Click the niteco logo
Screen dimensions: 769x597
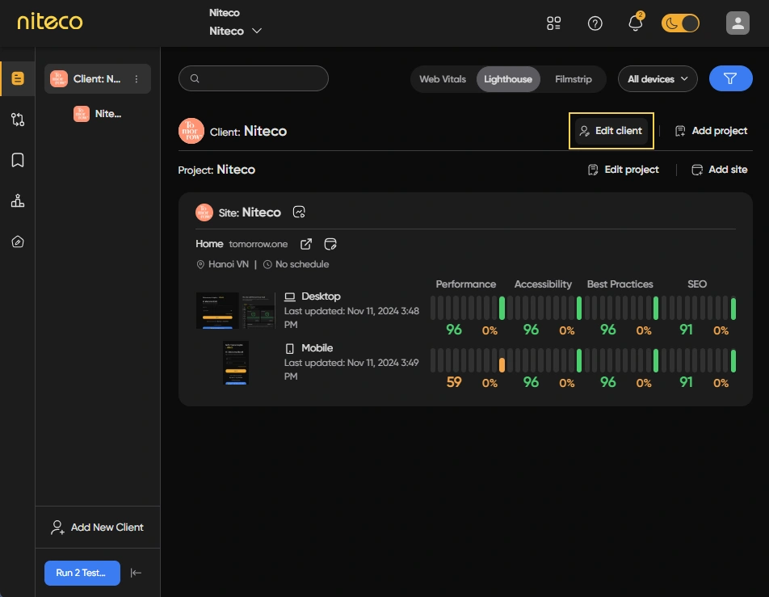click(x=50, y=21)
